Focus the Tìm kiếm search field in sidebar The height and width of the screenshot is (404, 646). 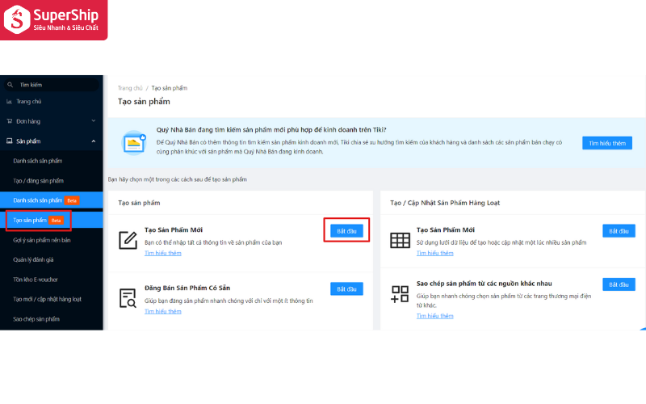[48, 85]
